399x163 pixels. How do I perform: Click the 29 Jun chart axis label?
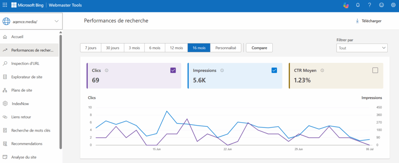point(298,149)
